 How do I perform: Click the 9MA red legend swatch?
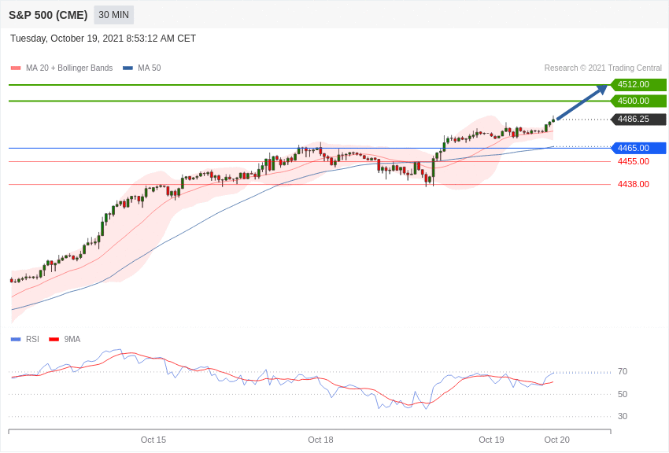pos(54,340)
